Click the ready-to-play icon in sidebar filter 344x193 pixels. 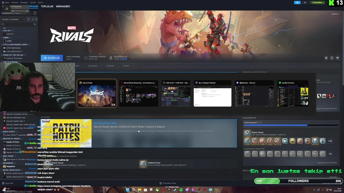click(36, 19)
